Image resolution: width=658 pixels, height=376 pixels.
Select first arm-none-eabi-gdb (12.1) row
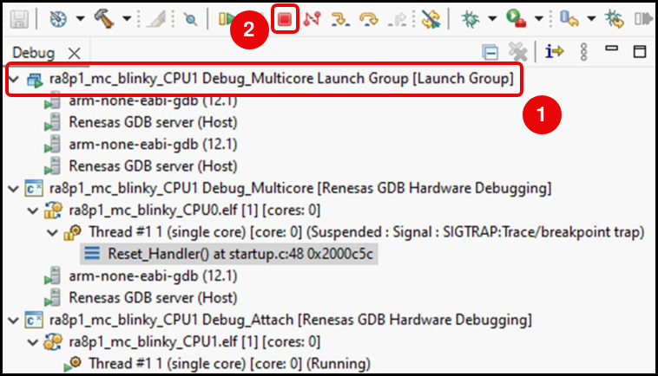click(153, 100)
